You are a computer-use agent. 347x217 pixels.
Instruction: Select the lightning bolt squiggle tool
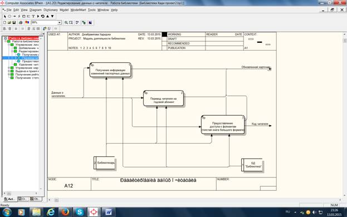pos(19,16)
